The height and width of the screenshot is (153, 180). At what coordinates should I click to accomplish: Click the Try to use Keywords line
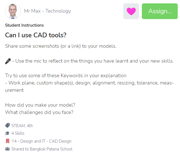point(66,76)
